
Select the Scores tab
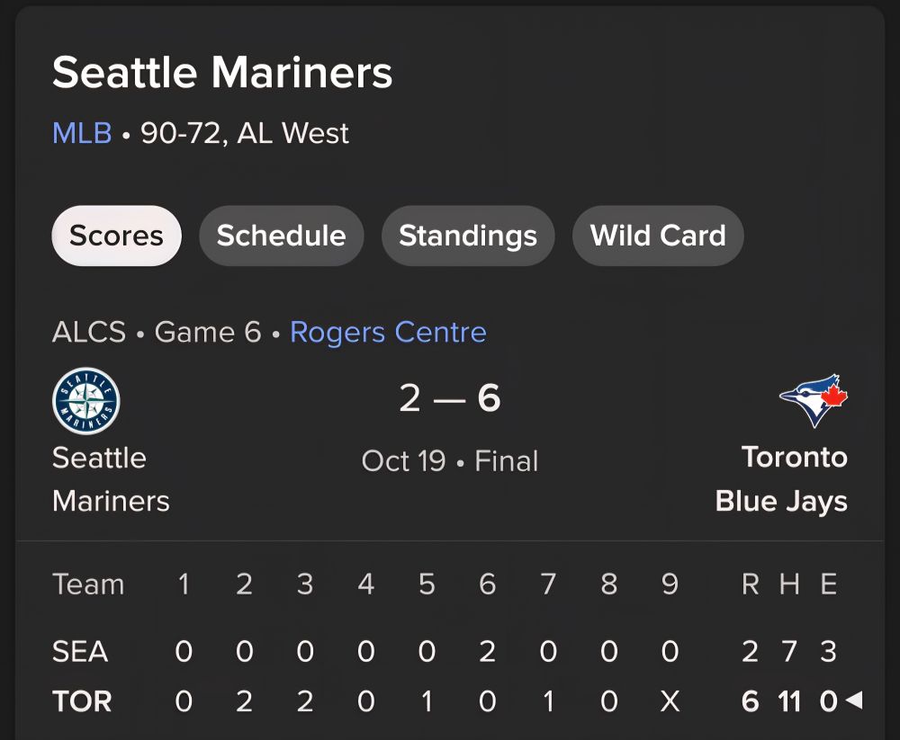click(x=116, y=235)
